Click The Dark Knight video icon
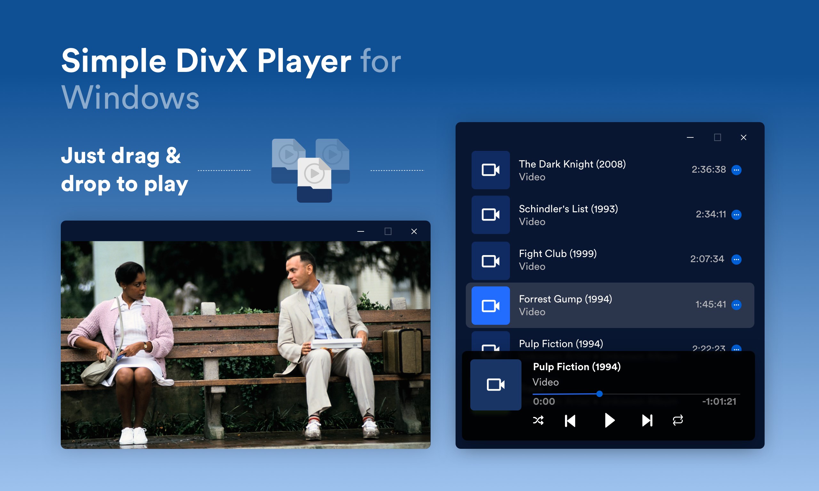Screen dimensions: 819x491 [x=490, y=170]
